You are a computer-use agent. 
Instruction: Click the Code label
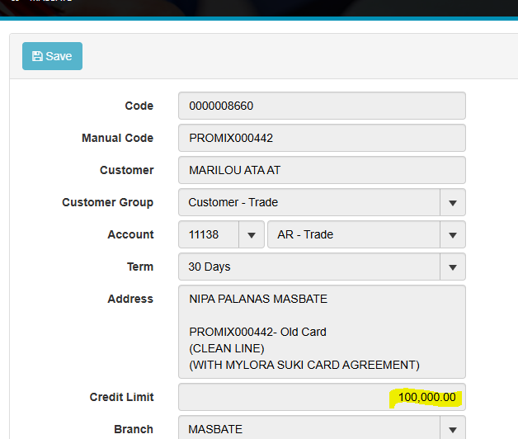[x=139, y=106]
